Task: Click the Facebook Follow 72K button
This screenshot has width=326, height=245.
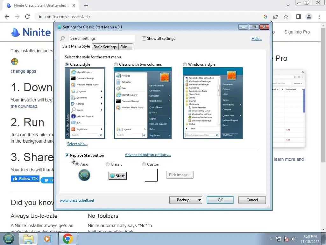Action: click(25, 179)
